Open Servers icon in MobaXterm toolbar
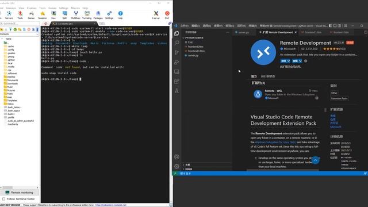 pyautogui.click(x=9, y=15)
